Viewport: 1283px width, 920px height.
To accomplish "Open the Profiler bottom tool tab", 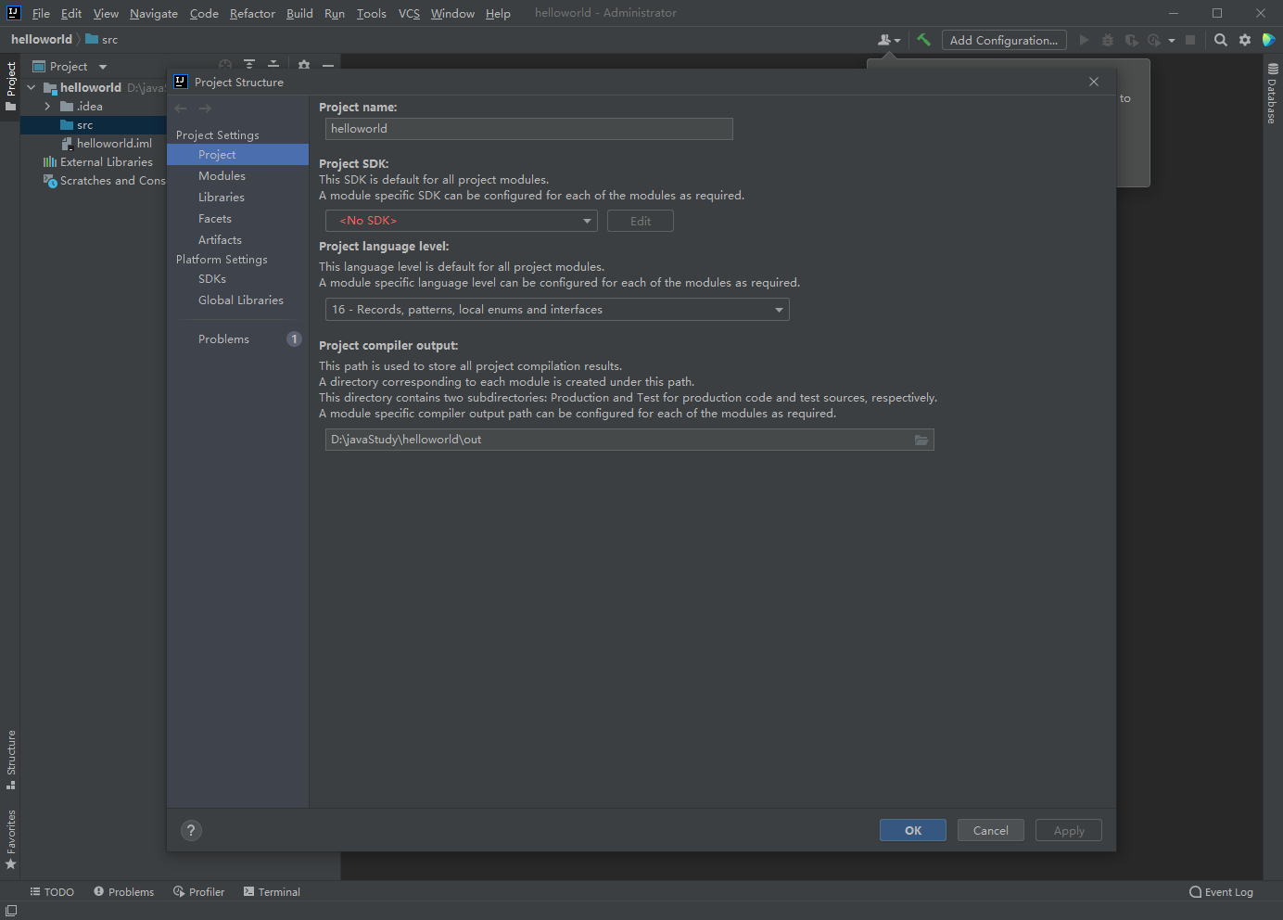I will [x=198, y=892].
